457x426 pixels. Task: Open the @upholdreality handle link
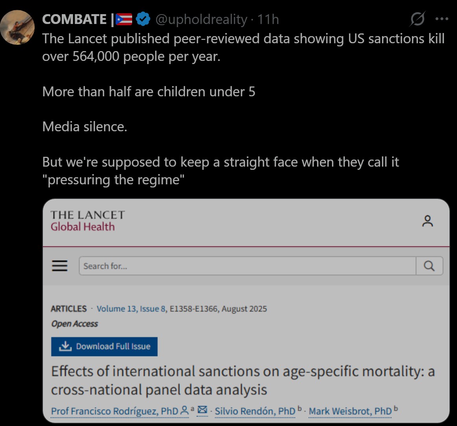[x=201, y=19]
